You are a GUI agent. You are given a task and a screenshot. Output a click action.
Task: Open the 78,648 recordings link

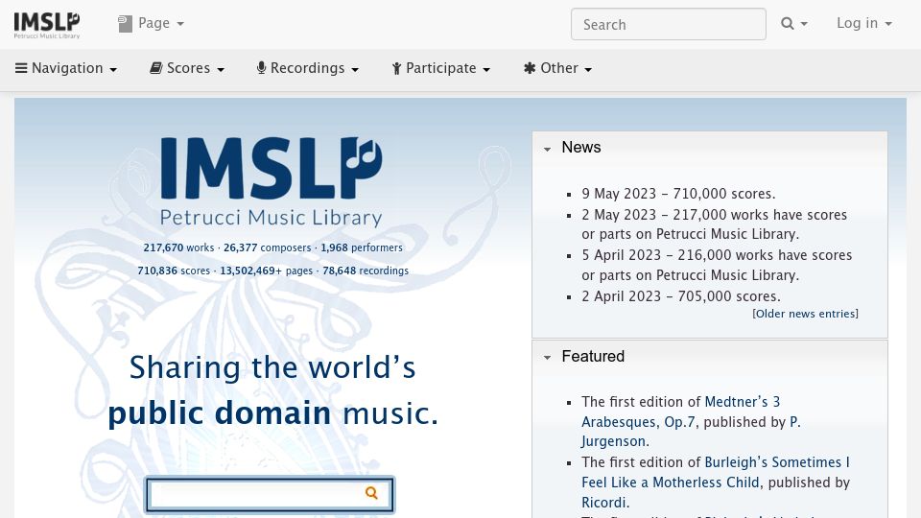pyautogui.click(x=366, y=271)
